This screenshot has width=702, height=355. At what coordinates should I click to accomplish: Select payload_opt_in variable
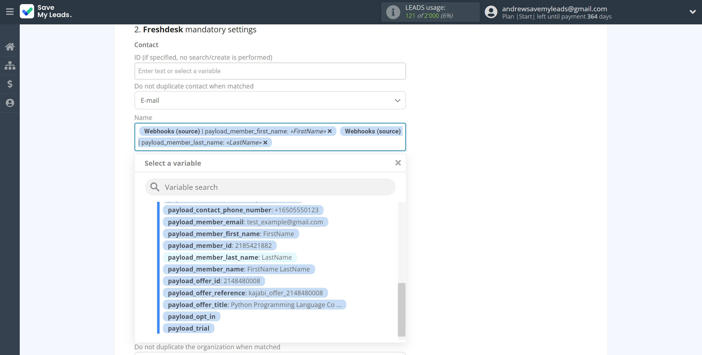pyautogui.click(x=191, y=316)
